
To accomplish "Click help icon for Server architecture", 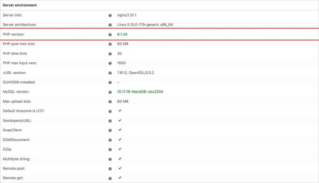I will pyautogui.click(x=110, y=25).
